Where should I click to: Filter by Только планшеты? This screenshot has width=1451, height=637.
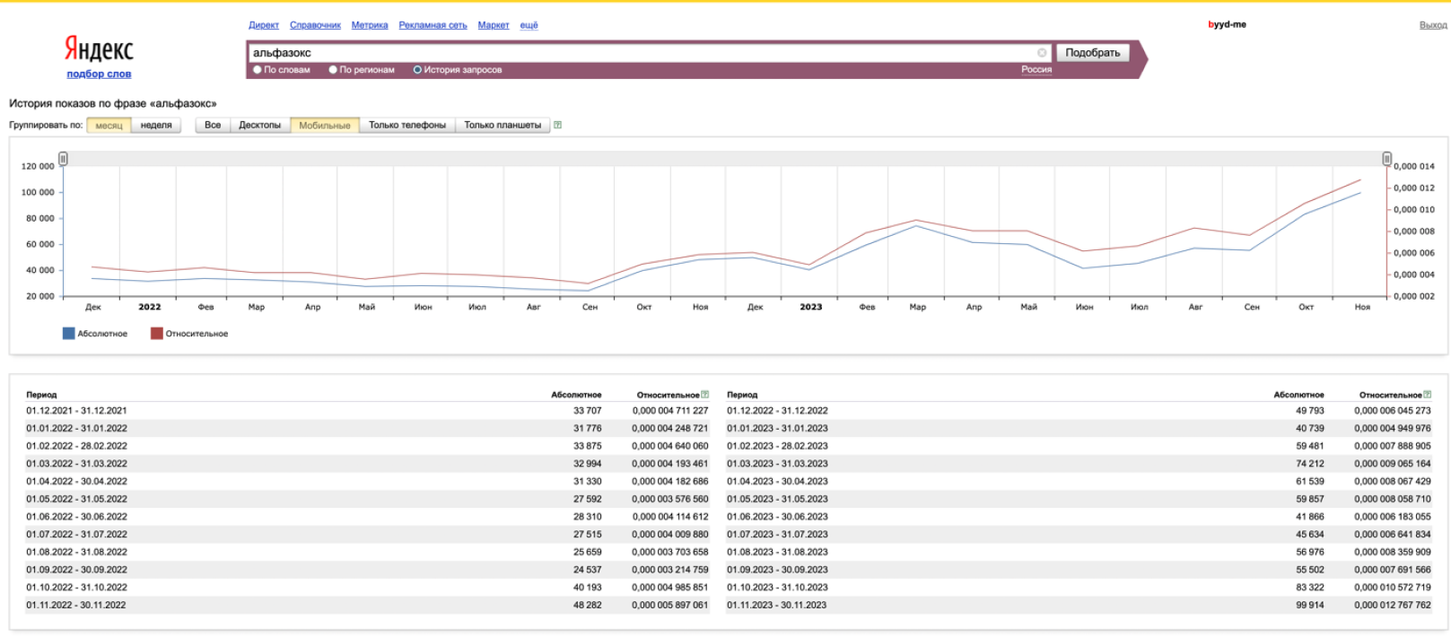click(503, 126)
